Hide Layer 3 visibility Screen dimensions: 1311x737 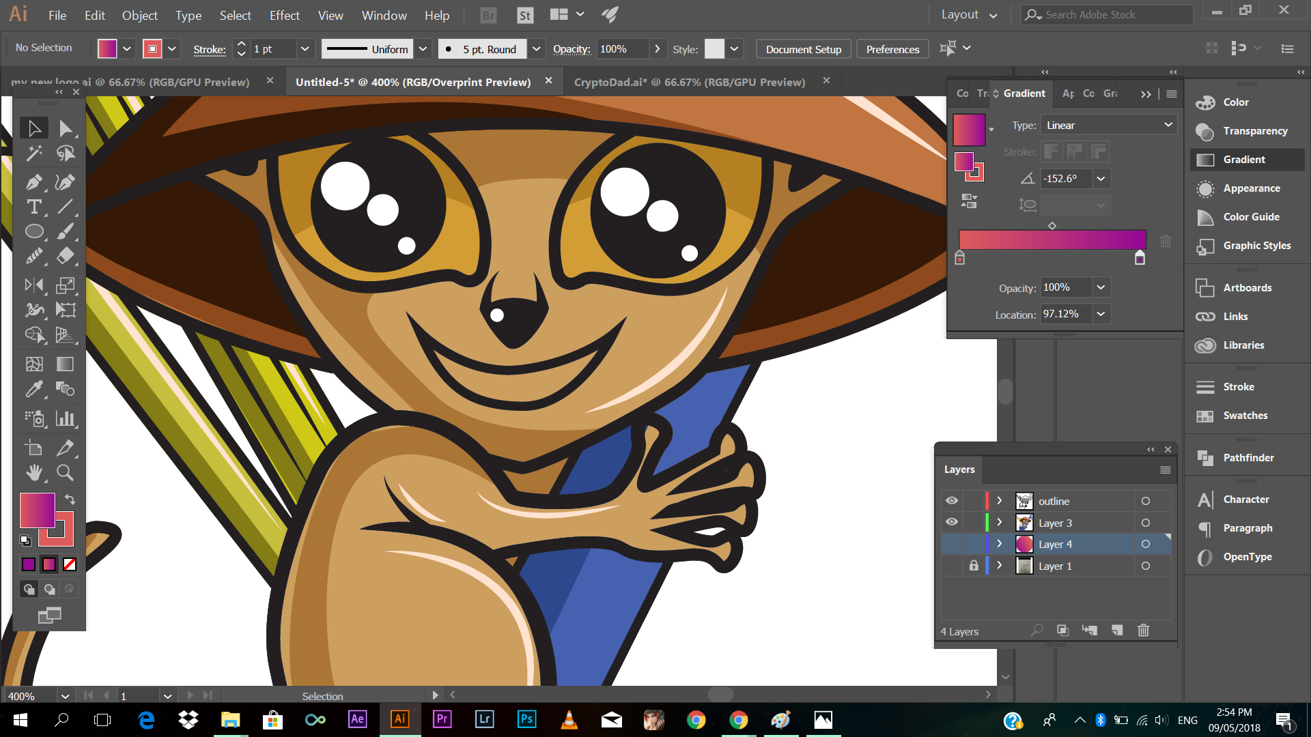click(951, 522)
